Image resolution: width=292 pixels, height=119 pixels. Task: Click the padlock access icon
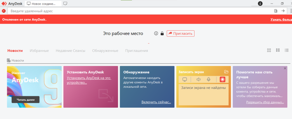click(x=162, y=34)
